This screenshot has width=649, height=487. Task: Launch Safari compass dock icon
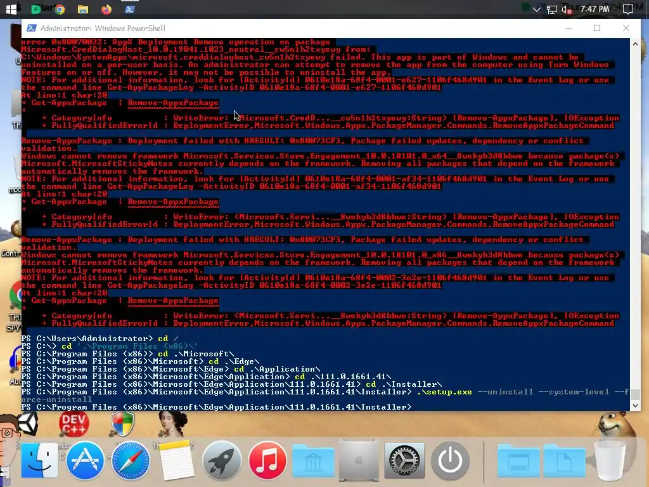[x=131, y=460]
